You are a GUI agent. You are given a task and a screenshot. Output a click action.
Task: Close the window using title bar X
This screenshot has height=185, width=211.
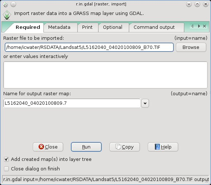[x=206, y=4]
